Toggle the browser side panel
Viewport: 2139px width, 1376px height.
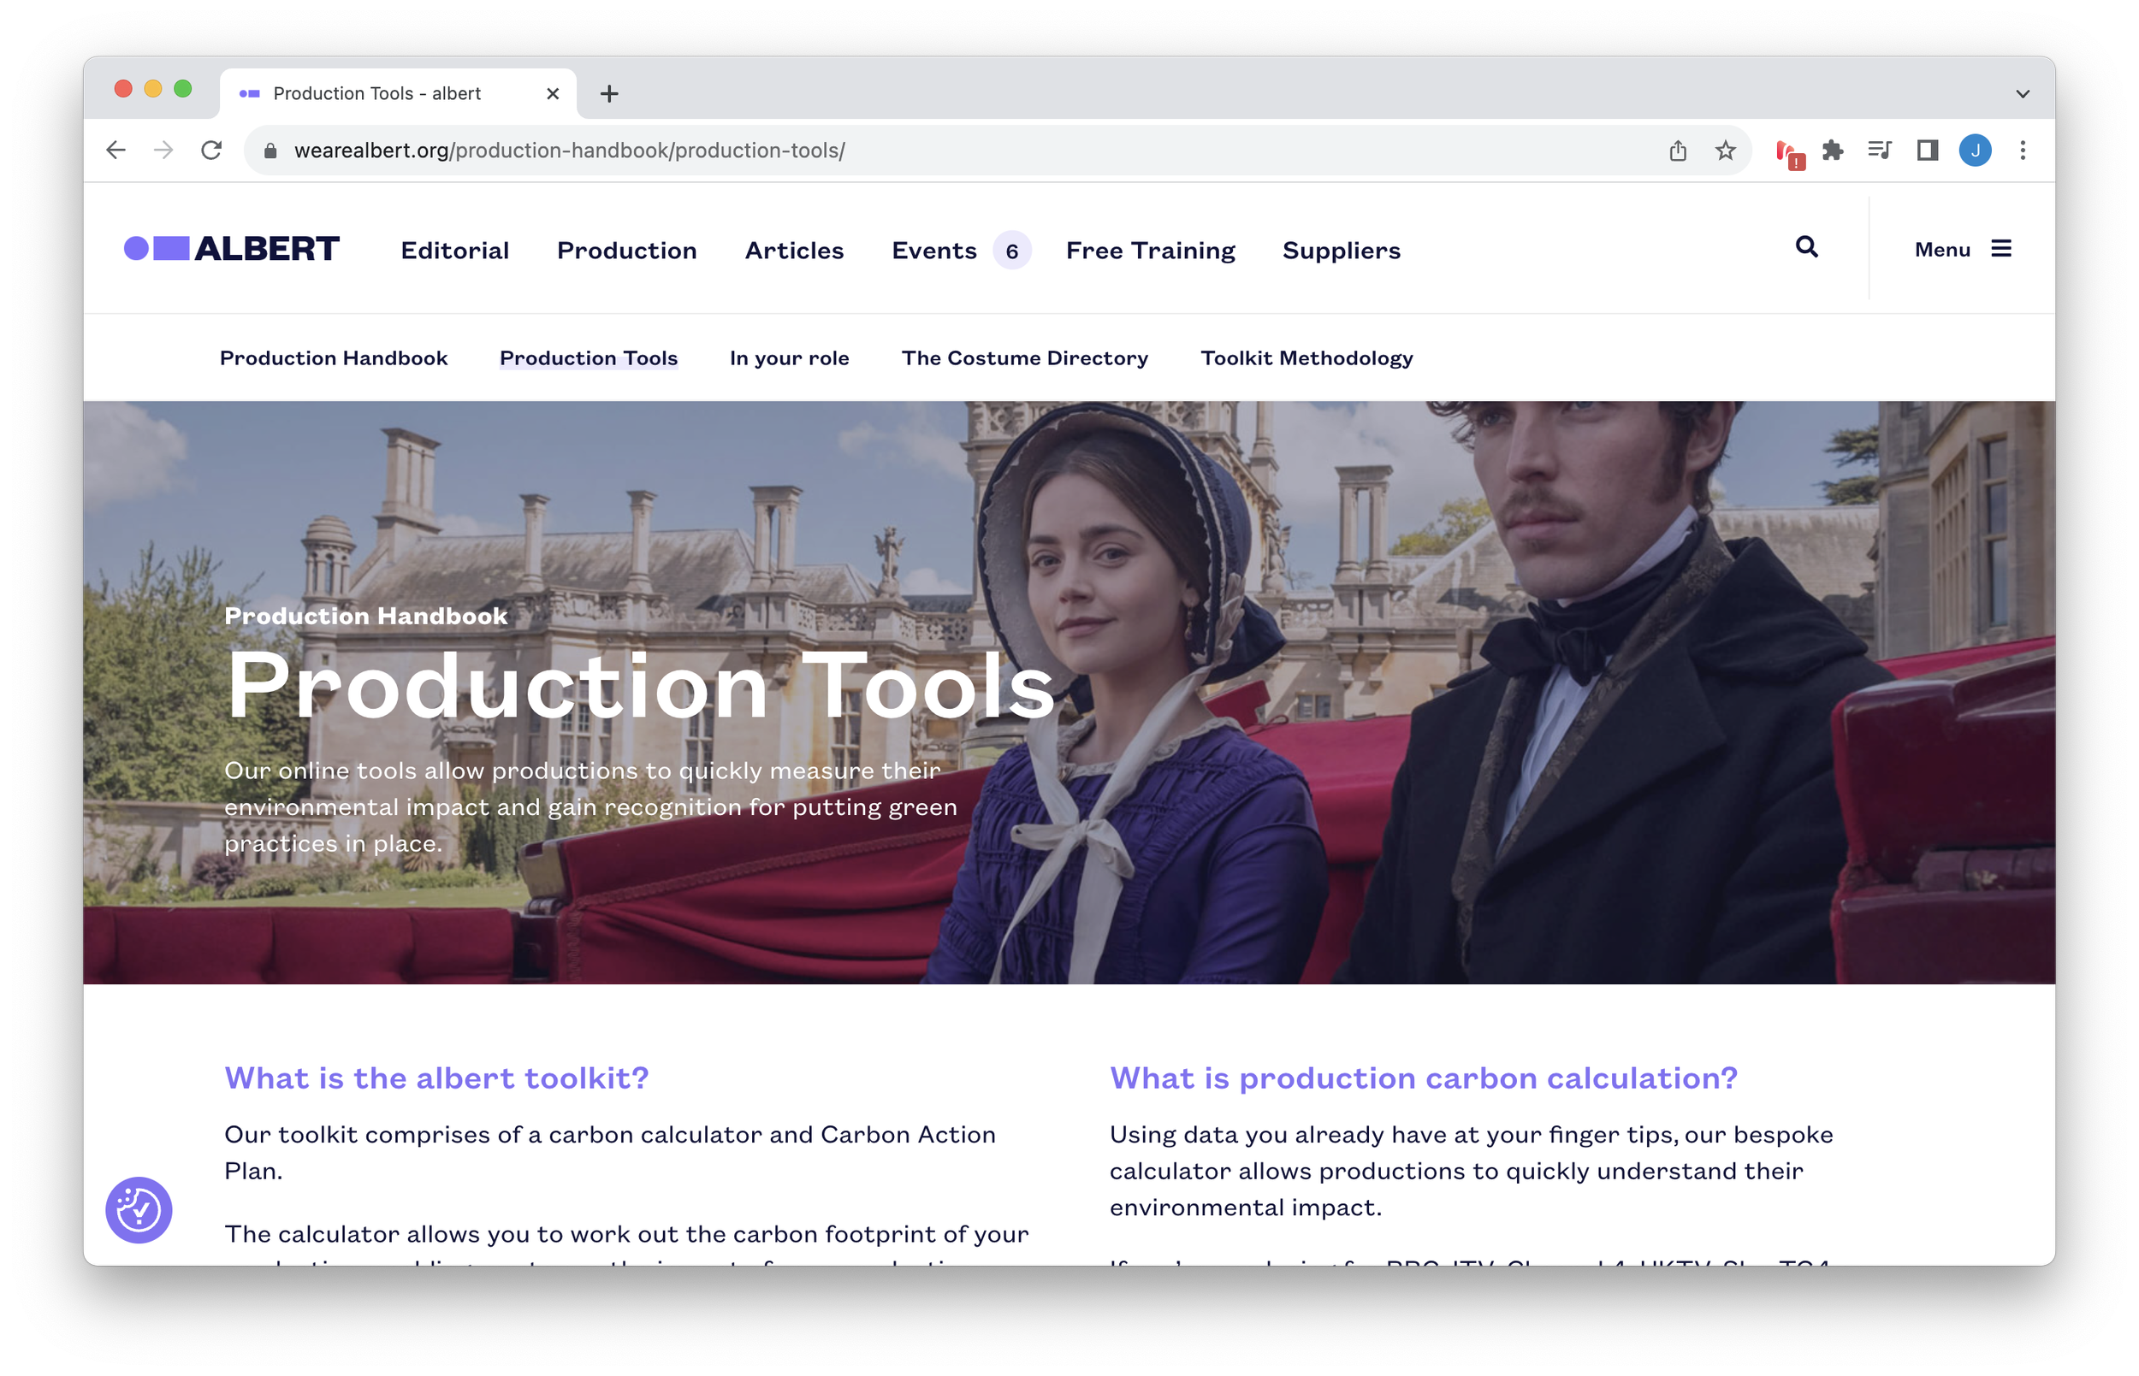[1927, 151]
